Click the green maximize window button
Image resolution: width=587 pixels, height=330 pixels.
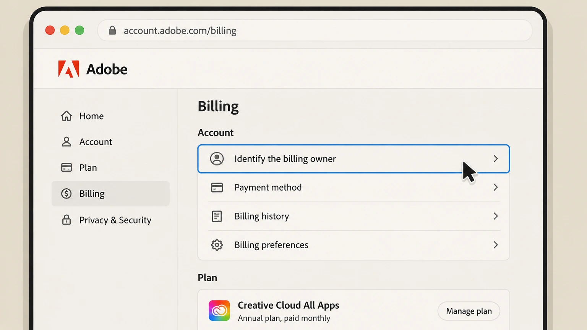(x=79, y=30)
